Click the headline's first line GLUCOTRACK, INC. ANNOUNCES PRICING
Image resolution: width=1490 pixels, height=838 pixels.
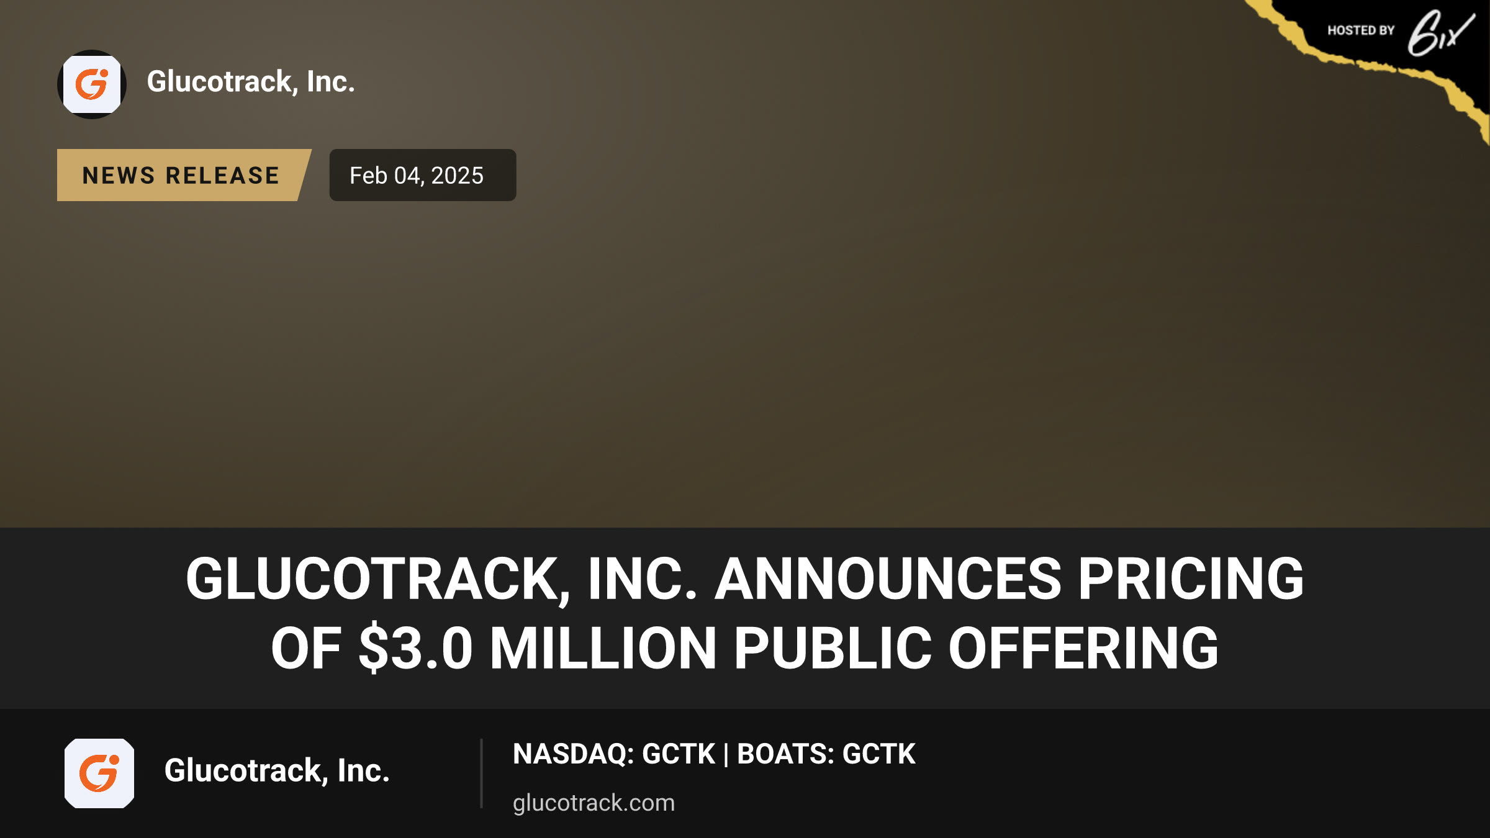click(745, 579)
